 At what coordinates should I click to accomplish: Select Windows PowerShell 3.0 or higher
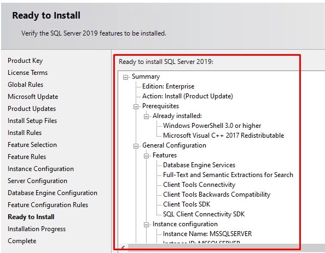tap(212, 126)
